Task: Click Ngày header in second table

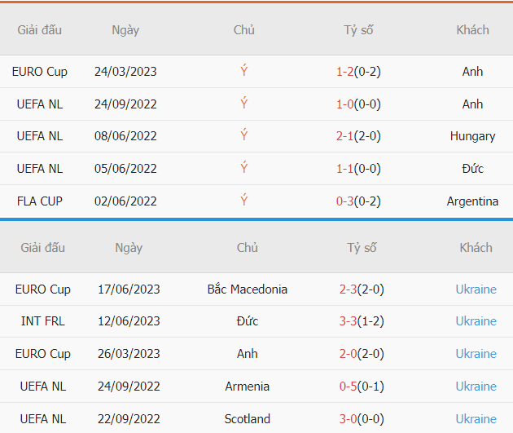Action: tap(129, 248)
